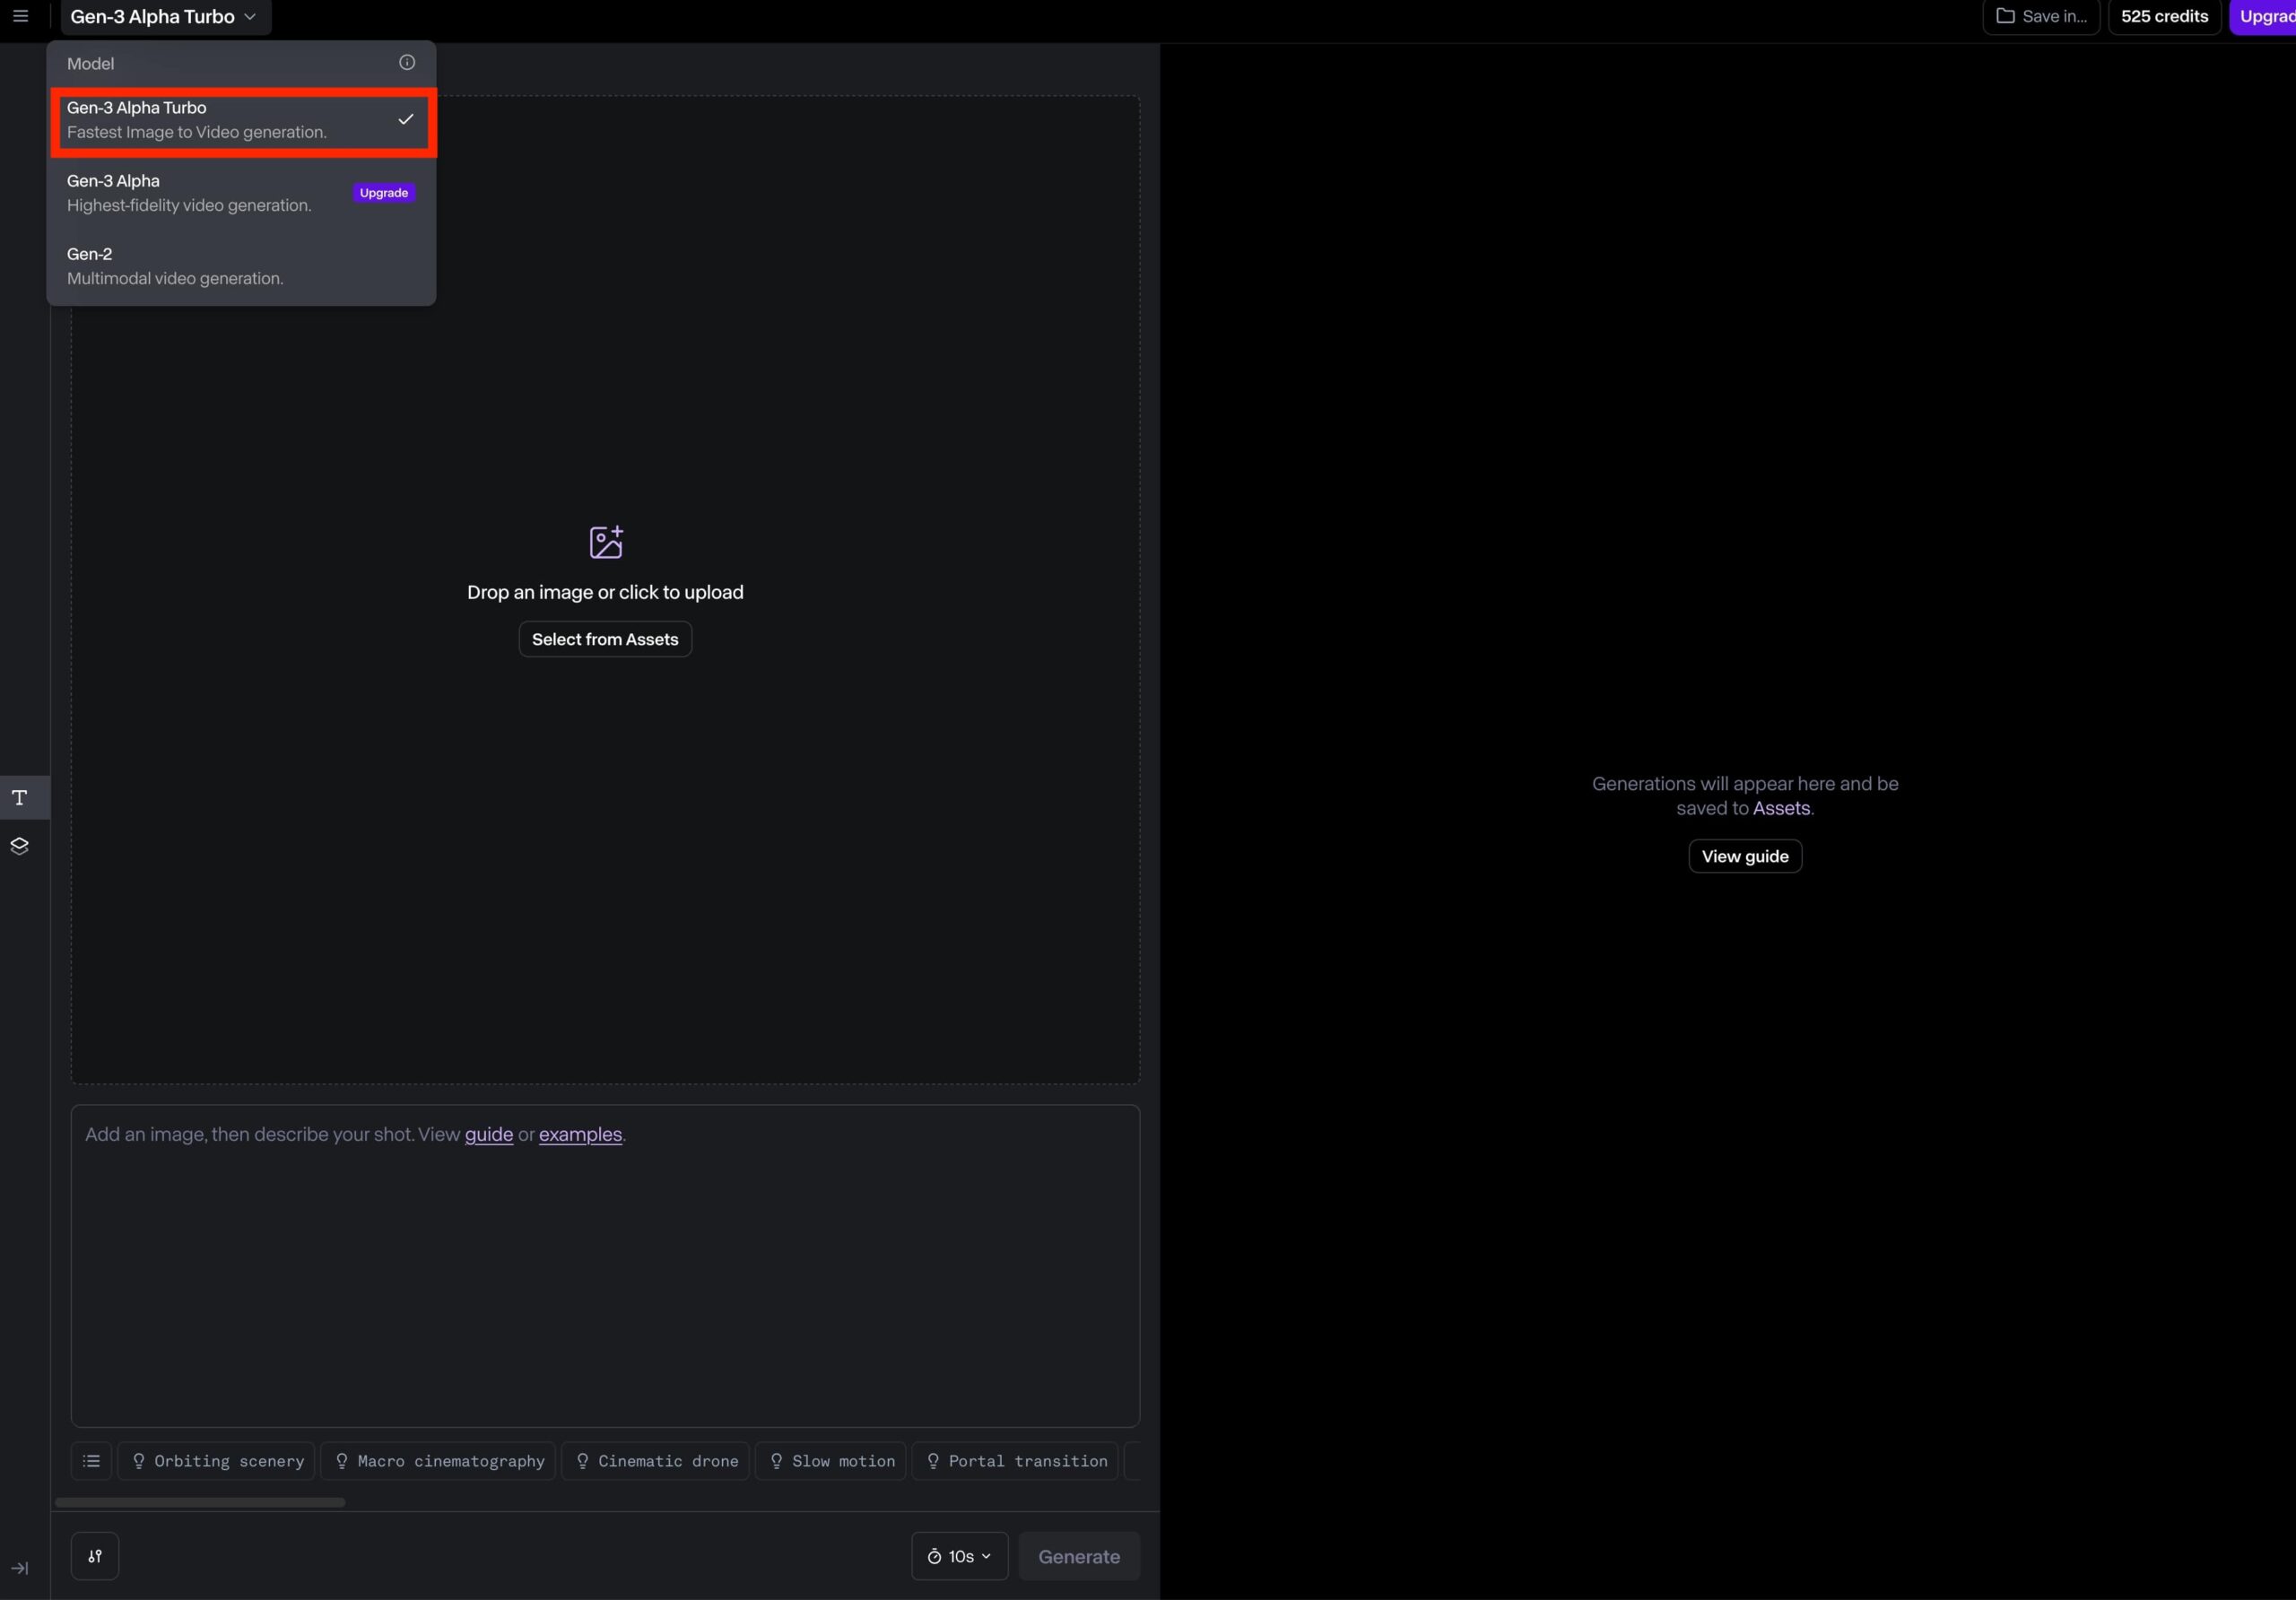This screenshot has height=1600, width=2296.
Task: Click the Save in folder button
Action: click(2041, 16)
